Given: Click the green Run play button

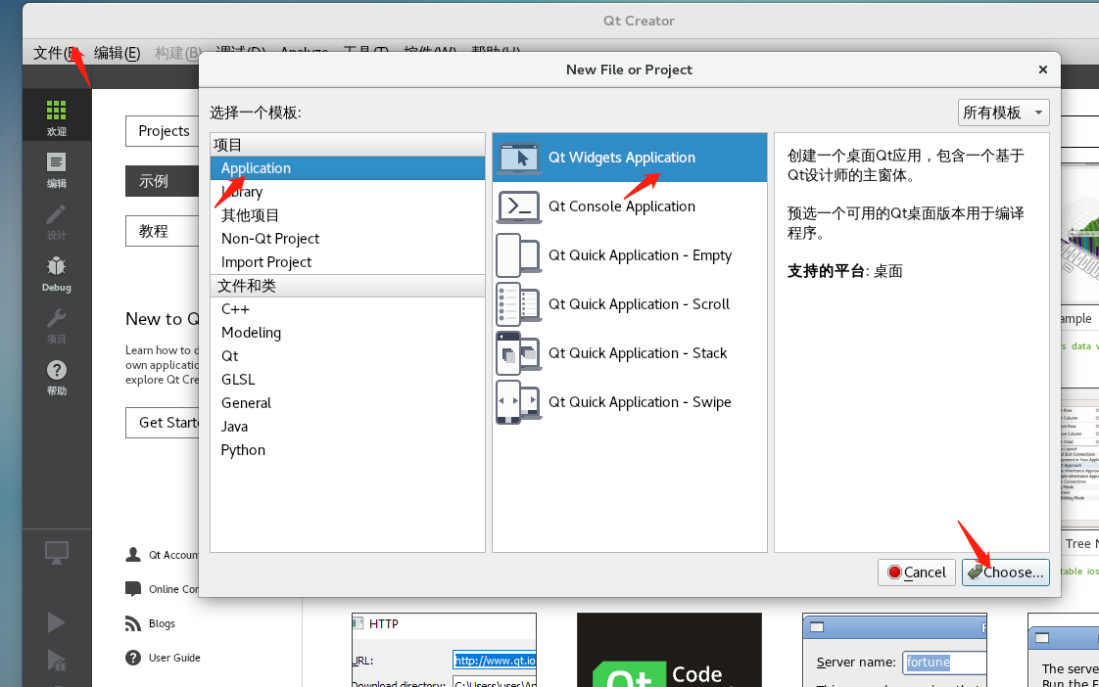Looking at the screenshot, I should pyautogui.click(x=56, y=621).
